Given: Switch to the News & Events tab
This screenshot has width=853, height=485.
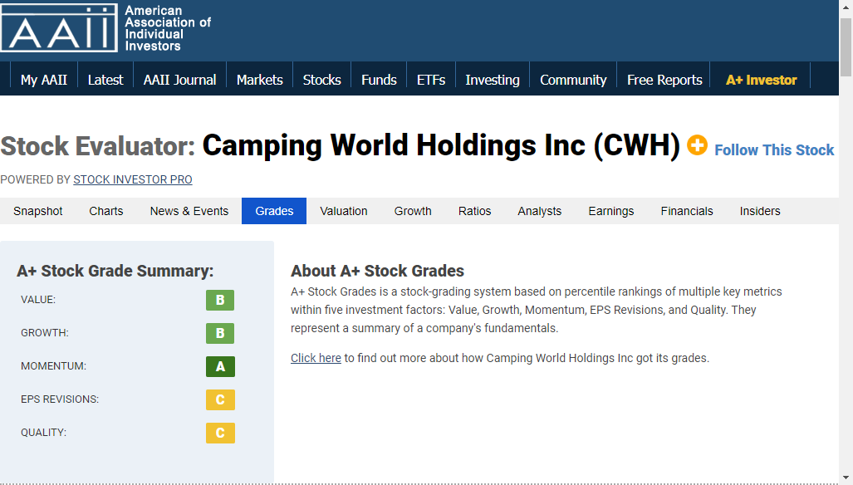Looking at the screenshot, I should (189, 211).
